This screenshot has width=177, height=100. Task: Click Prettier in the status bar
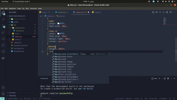163,99
